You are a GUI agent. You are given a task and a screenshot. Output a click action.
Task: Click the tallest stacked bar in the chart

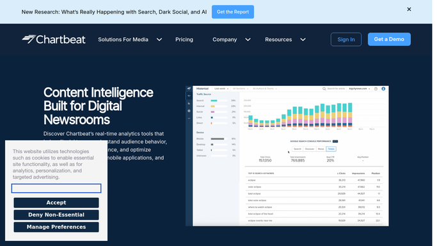350,115
